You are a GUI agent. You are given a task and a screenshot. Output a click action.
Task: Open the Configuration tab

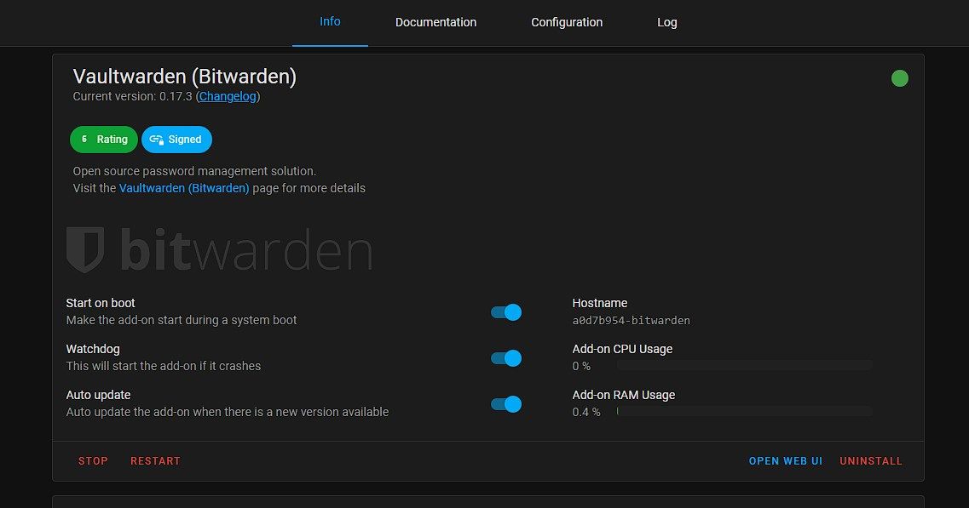tap(567, 22)
